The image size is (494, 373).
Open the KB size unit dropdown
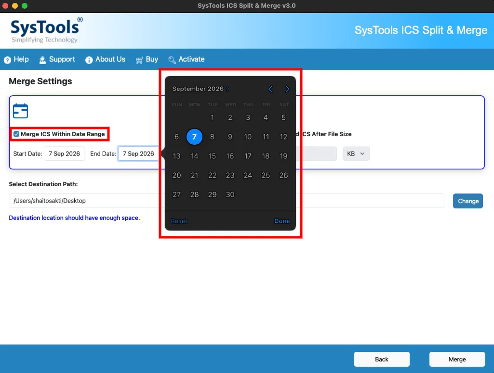point(356,154)
